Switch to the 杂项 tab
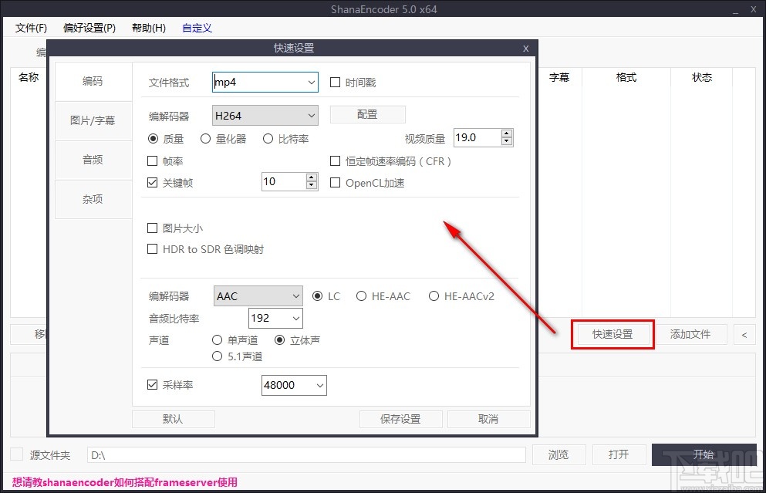The width and height of the screenshot is (766, 493). [93, 199]
